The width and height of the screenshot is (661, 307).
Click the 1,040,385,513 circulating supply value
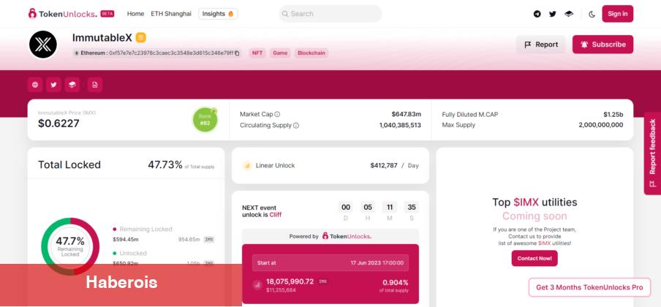(x=400, y=125)
